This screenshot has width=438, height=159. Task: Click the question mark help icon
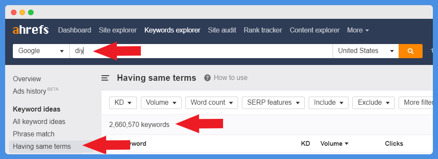click(207, 77)
